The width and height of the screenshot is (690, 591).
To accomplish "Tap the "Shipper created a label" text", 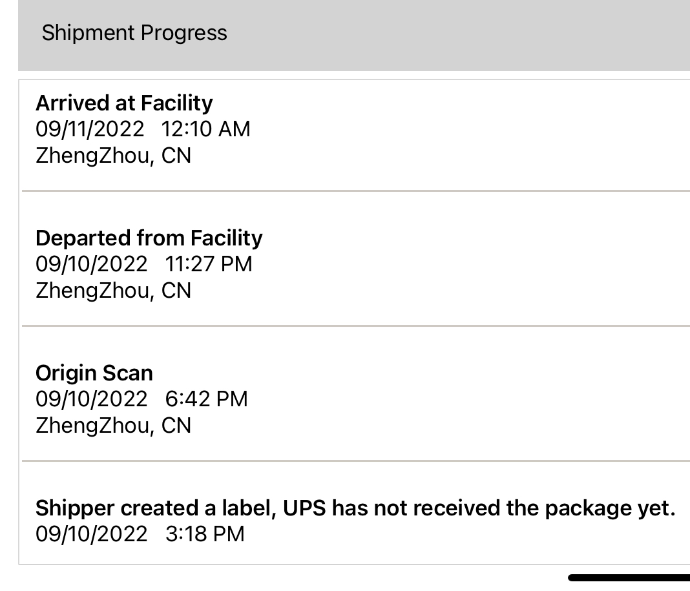I will click(x=156, y=508).
